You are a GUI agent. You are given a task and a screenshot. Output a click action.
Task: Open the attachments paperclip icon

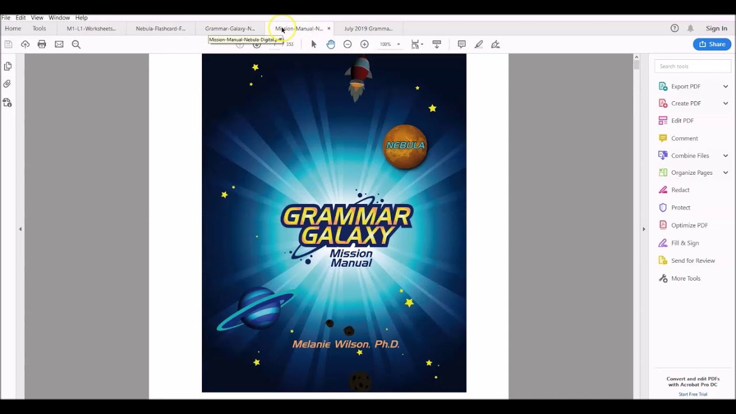7,84
